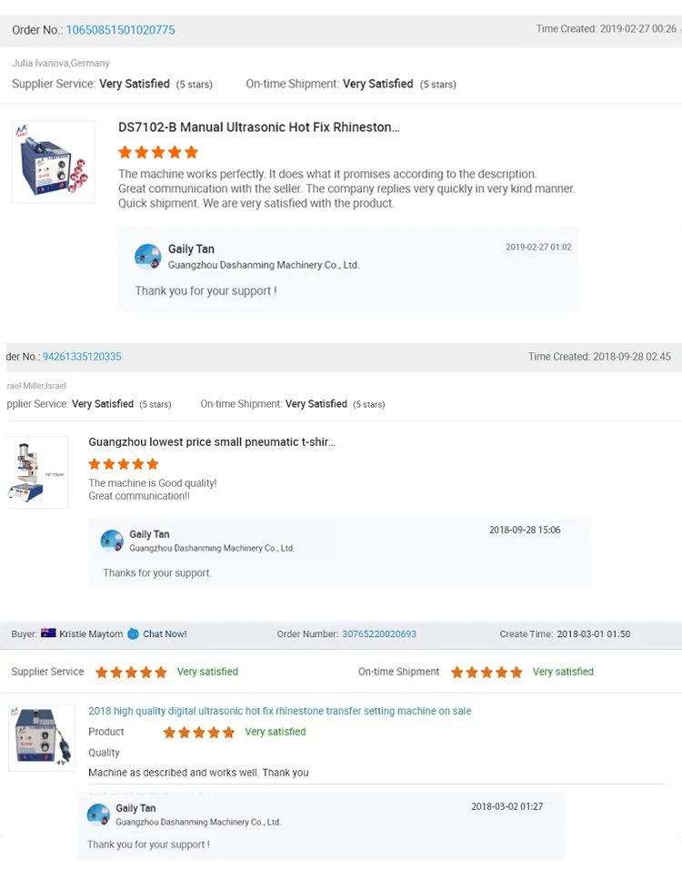Click the blue chat bubble icon

(133, 633)
